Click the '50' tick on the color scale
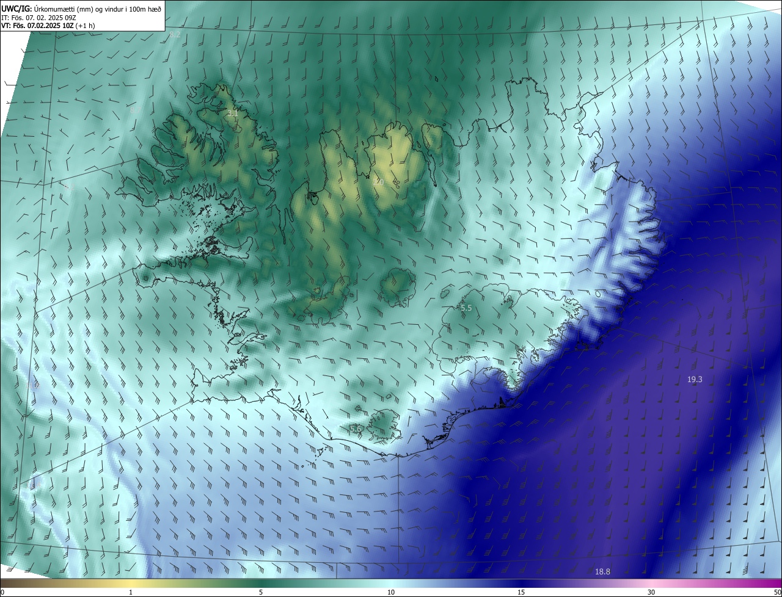Viewport: 782px width, 597px height. coord(777,592)
